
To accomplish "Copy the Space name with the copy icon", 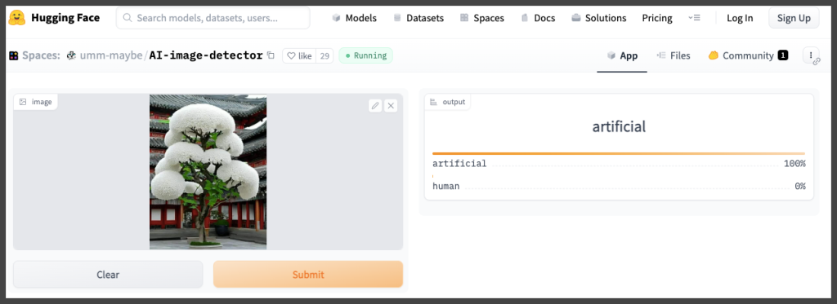I will click(x=271, y=55).
